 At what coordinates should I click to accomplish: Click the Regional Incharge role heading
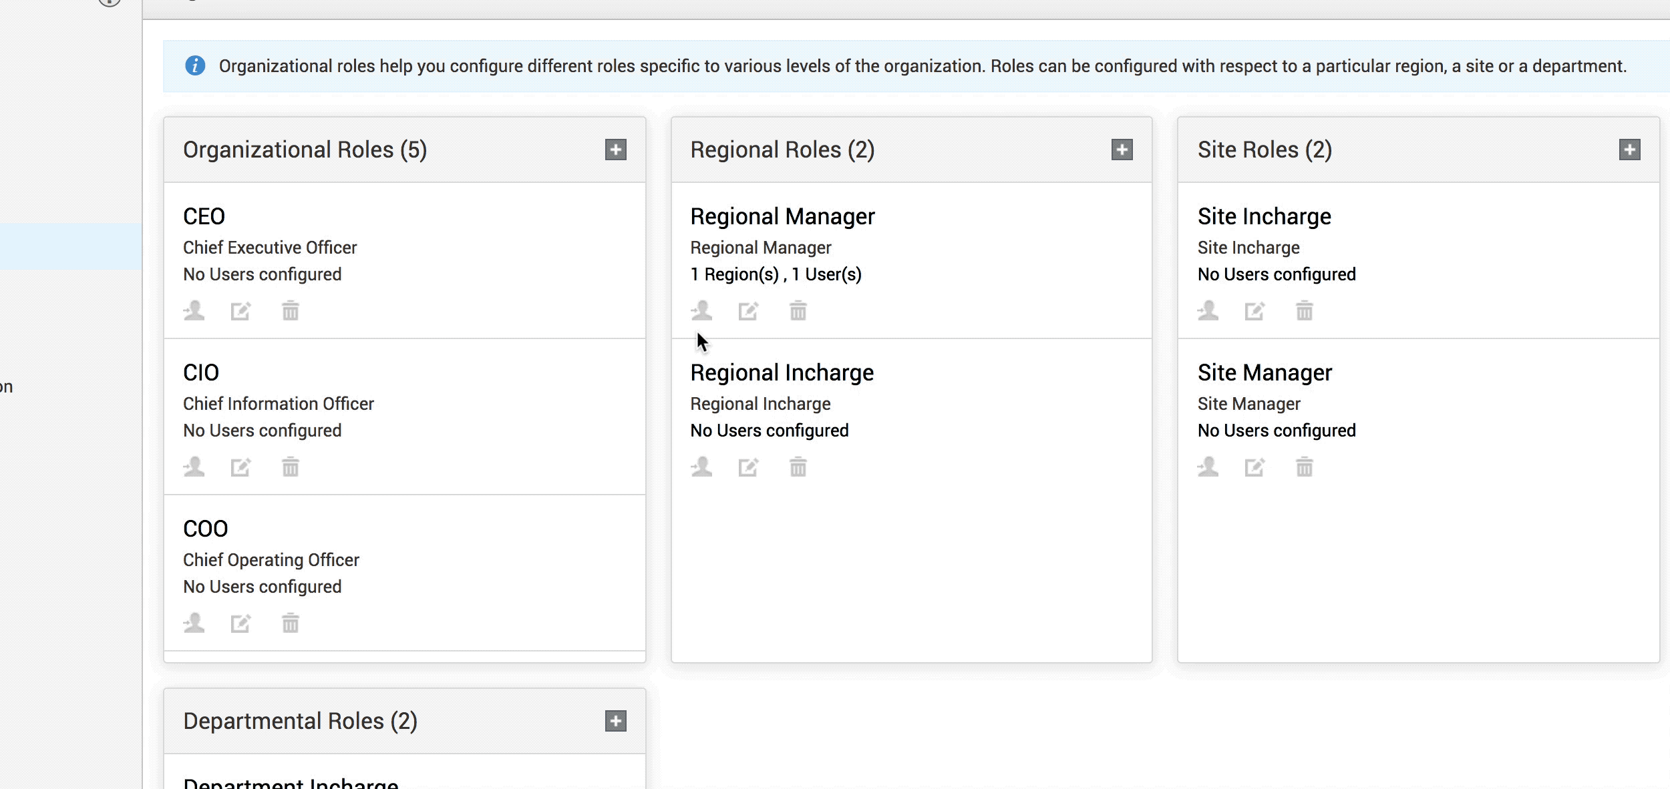pyautogui.click(x=782, y=372)
